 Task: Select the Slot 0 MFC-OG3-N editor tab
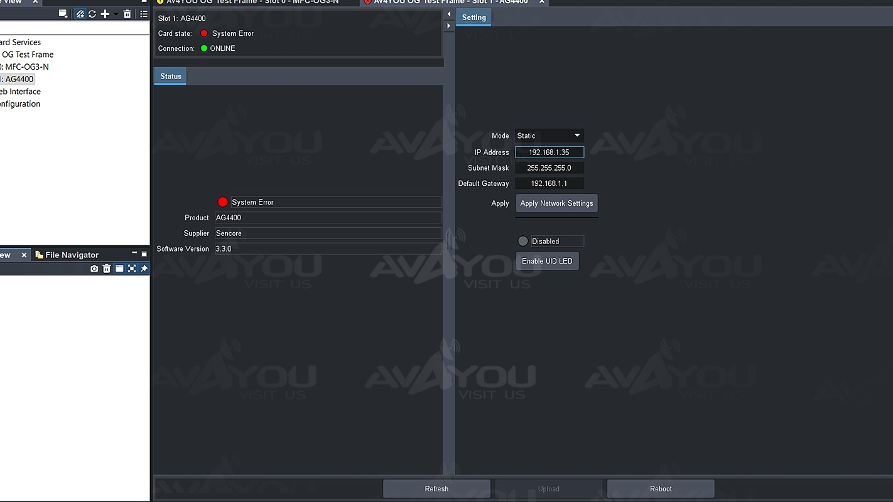[x=251, y=2]
